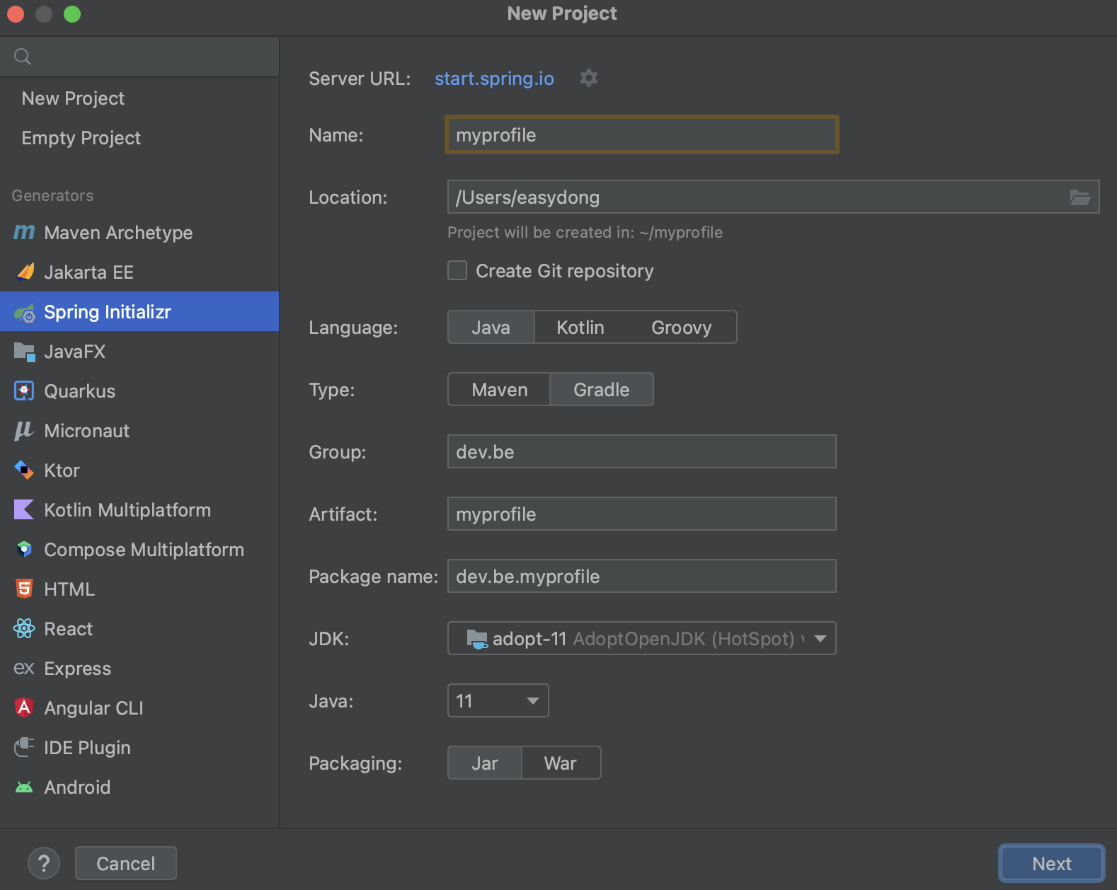Choose Angular CLI generator entry
The height and width of the screenshot is (890, 1117).
coord(139,708)
